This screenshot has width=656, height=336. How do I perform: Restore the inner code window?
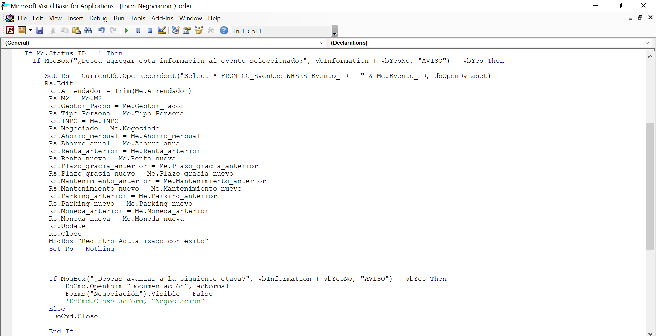coord(640,18)
